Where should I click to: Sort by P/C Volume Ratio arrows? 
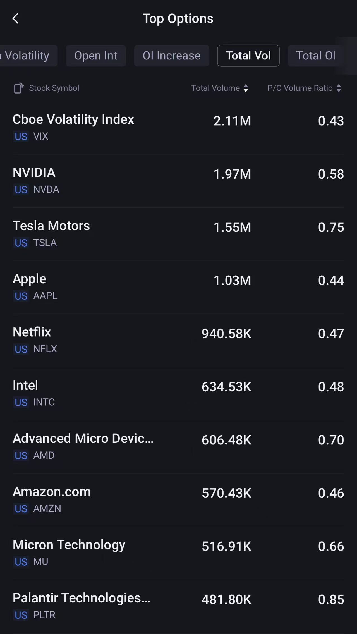point(339,88)
